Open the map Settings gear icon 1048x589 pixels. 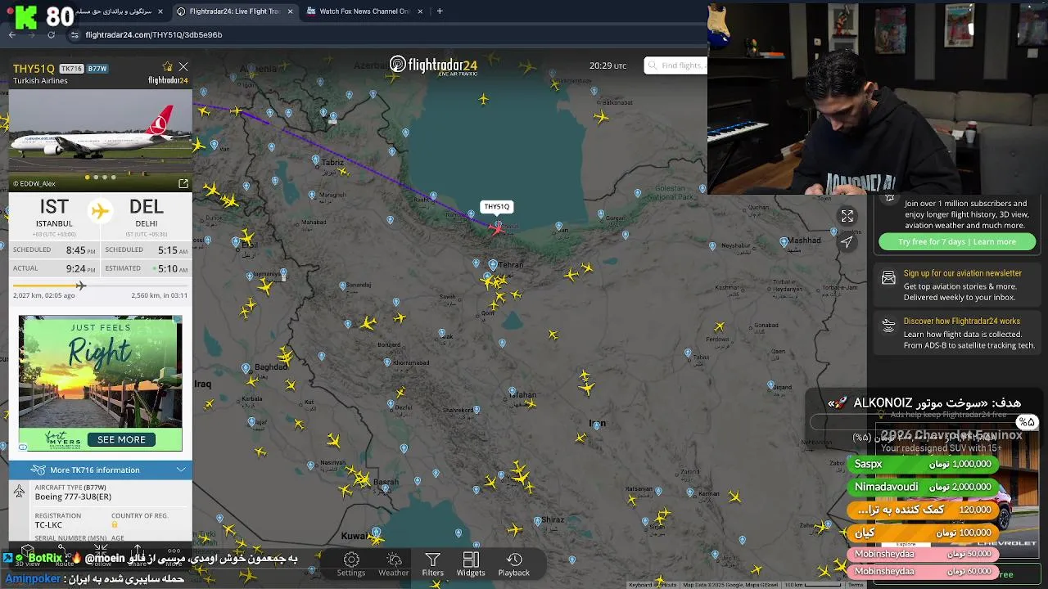(x=351, y=560)
